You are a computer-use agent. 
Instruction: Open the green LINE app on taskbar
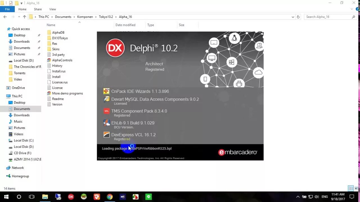(148, 197)
